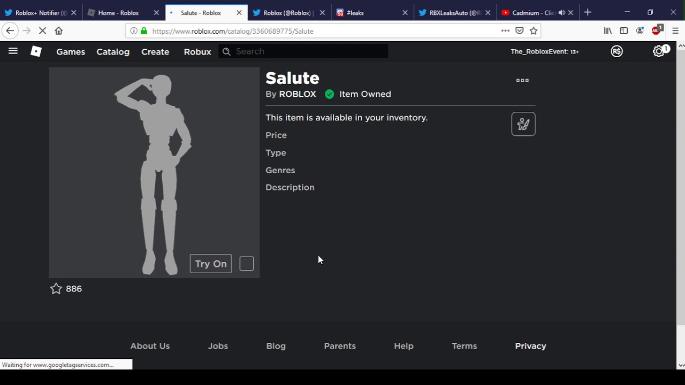The width and height of the screenshot is (685, 385).
Task: Favorite the item with the star icon
Action: [56, 289]
